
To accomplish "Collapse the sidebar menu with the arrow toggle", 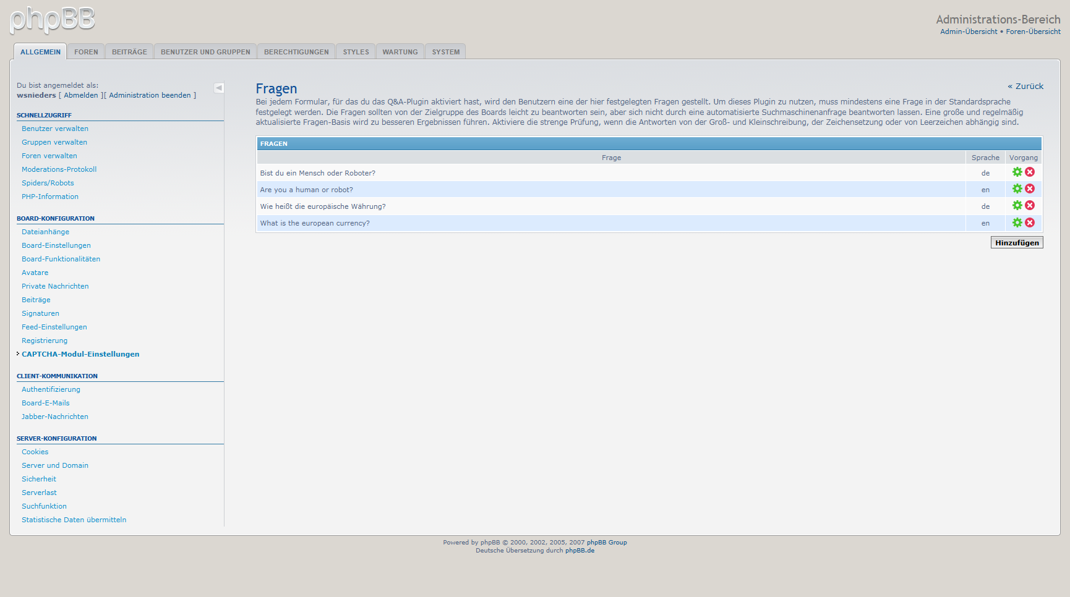I will coord(219,88).
